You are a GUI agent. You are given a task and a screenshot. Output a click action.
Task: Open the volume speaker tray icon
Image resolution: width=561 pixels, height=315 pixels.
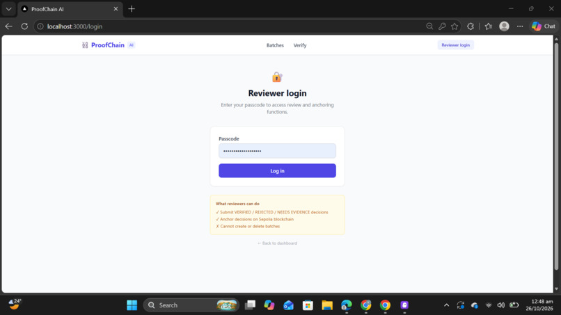(501, 305)
